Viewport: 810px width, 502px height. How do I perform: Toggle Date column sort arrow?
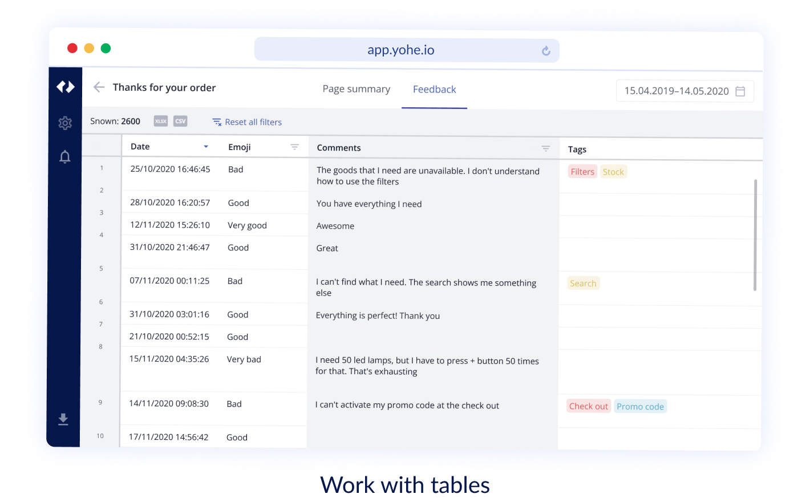pyautogui.click(x=206, y=147)
